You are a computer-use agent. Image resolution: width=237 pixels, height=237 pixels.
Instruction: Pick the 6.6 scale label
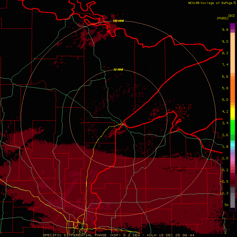pos(225,76)
